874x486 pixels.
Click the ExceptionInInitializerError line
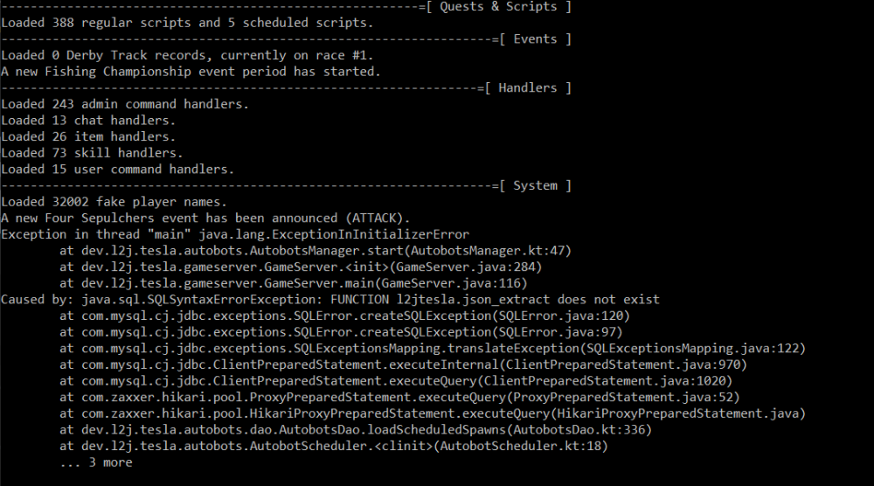pyautogui.click(x=235, y=234)
